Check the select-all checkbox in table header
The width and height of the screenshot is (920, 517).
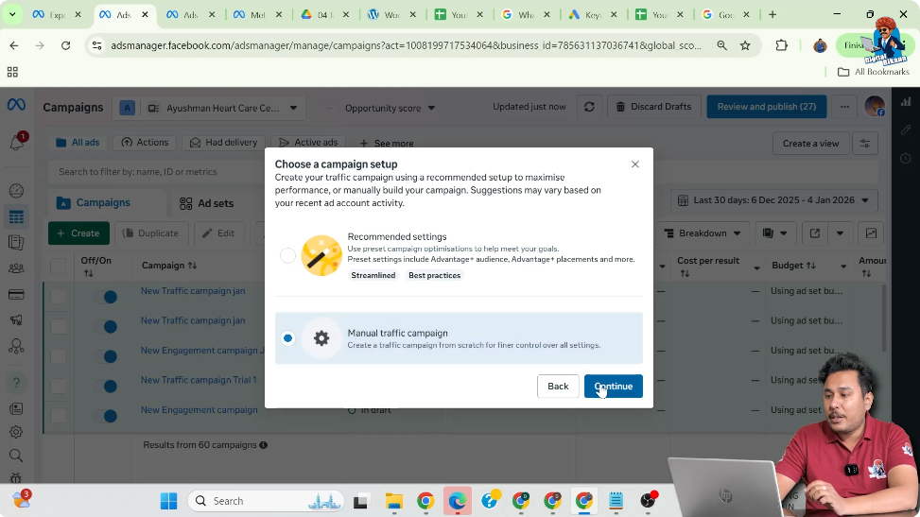pos(58,266)
